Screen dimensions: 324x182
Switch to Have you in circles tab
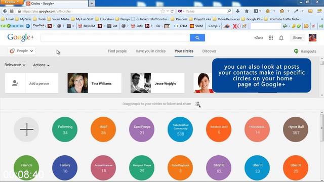151,51
